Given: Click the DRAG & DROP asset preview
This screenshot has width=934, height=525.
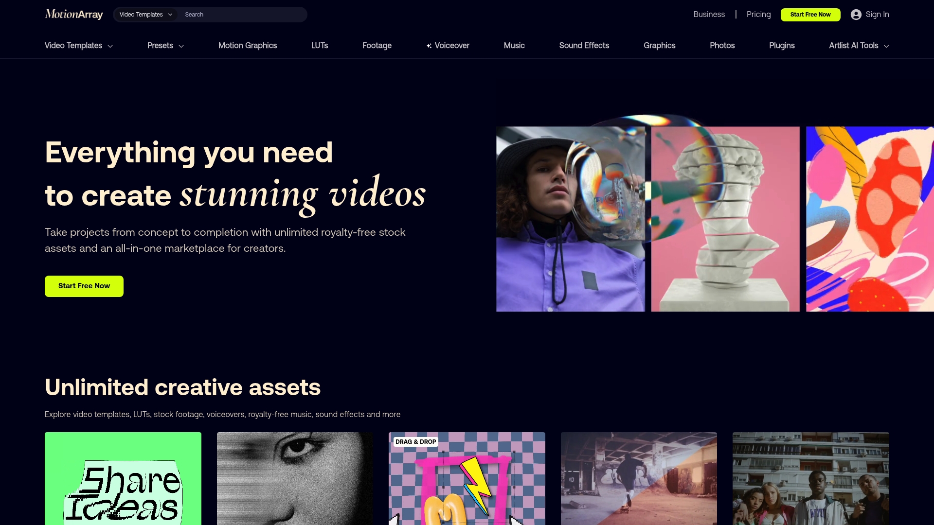Looking at the screenshot, I should (x=466, y=478).
